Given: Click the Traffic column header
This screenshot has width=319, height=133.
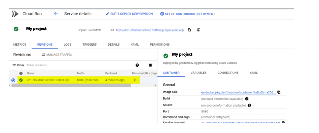Looking at the screenshot, I should coord(80,73).
